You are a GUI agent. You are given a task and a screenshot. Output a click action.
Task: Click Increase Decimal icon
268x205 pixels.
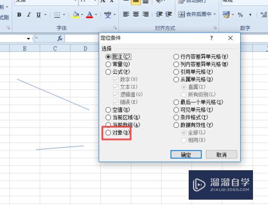(264, 14)
